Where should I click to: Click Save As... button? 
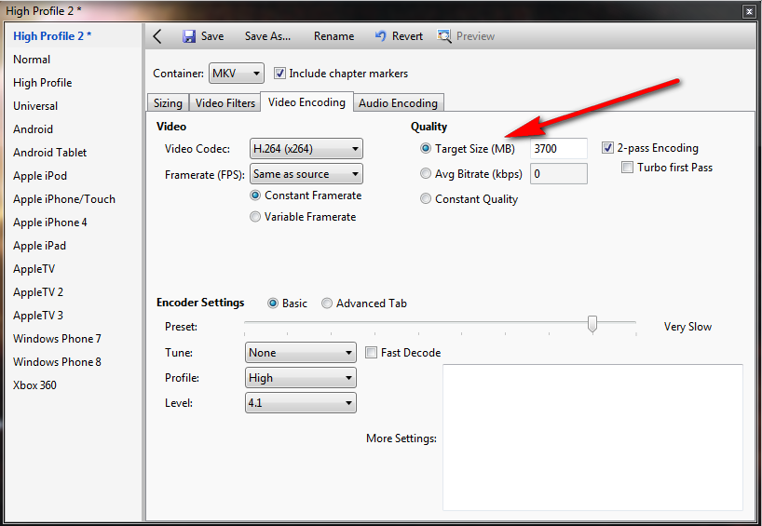[267, 36]
